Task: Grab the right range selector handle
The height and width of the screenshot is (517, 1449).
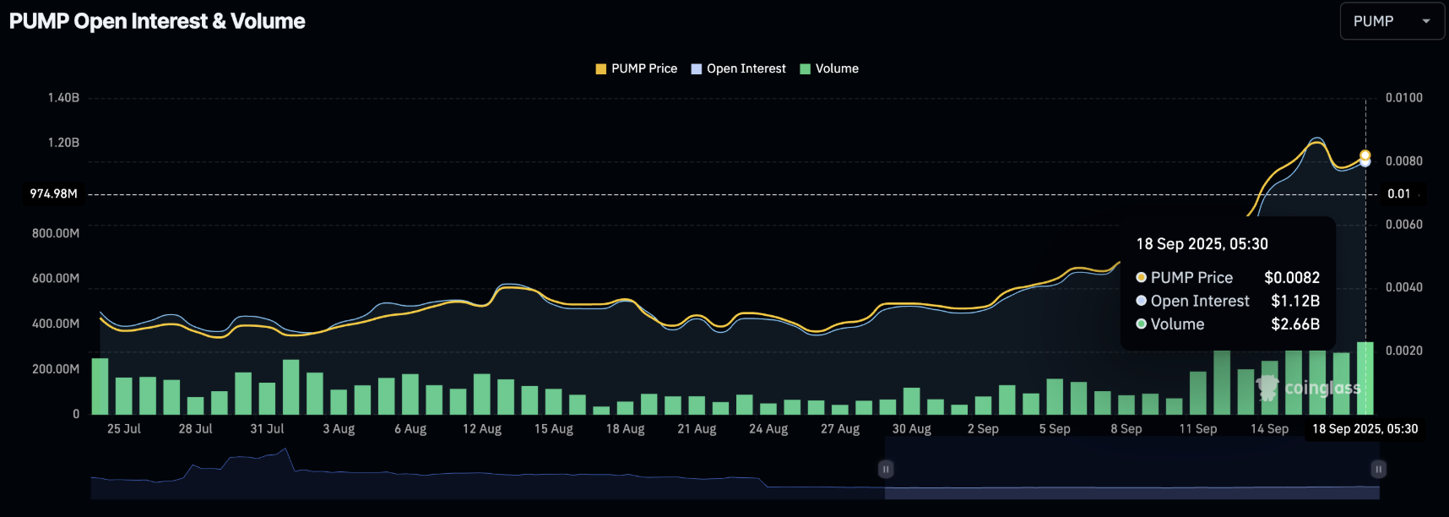Action: (x=1378, y=469)
